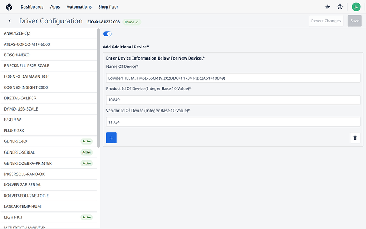The image size is (366, 229).
Task: Click the Revert Changes button
Action: click(326, 21)
